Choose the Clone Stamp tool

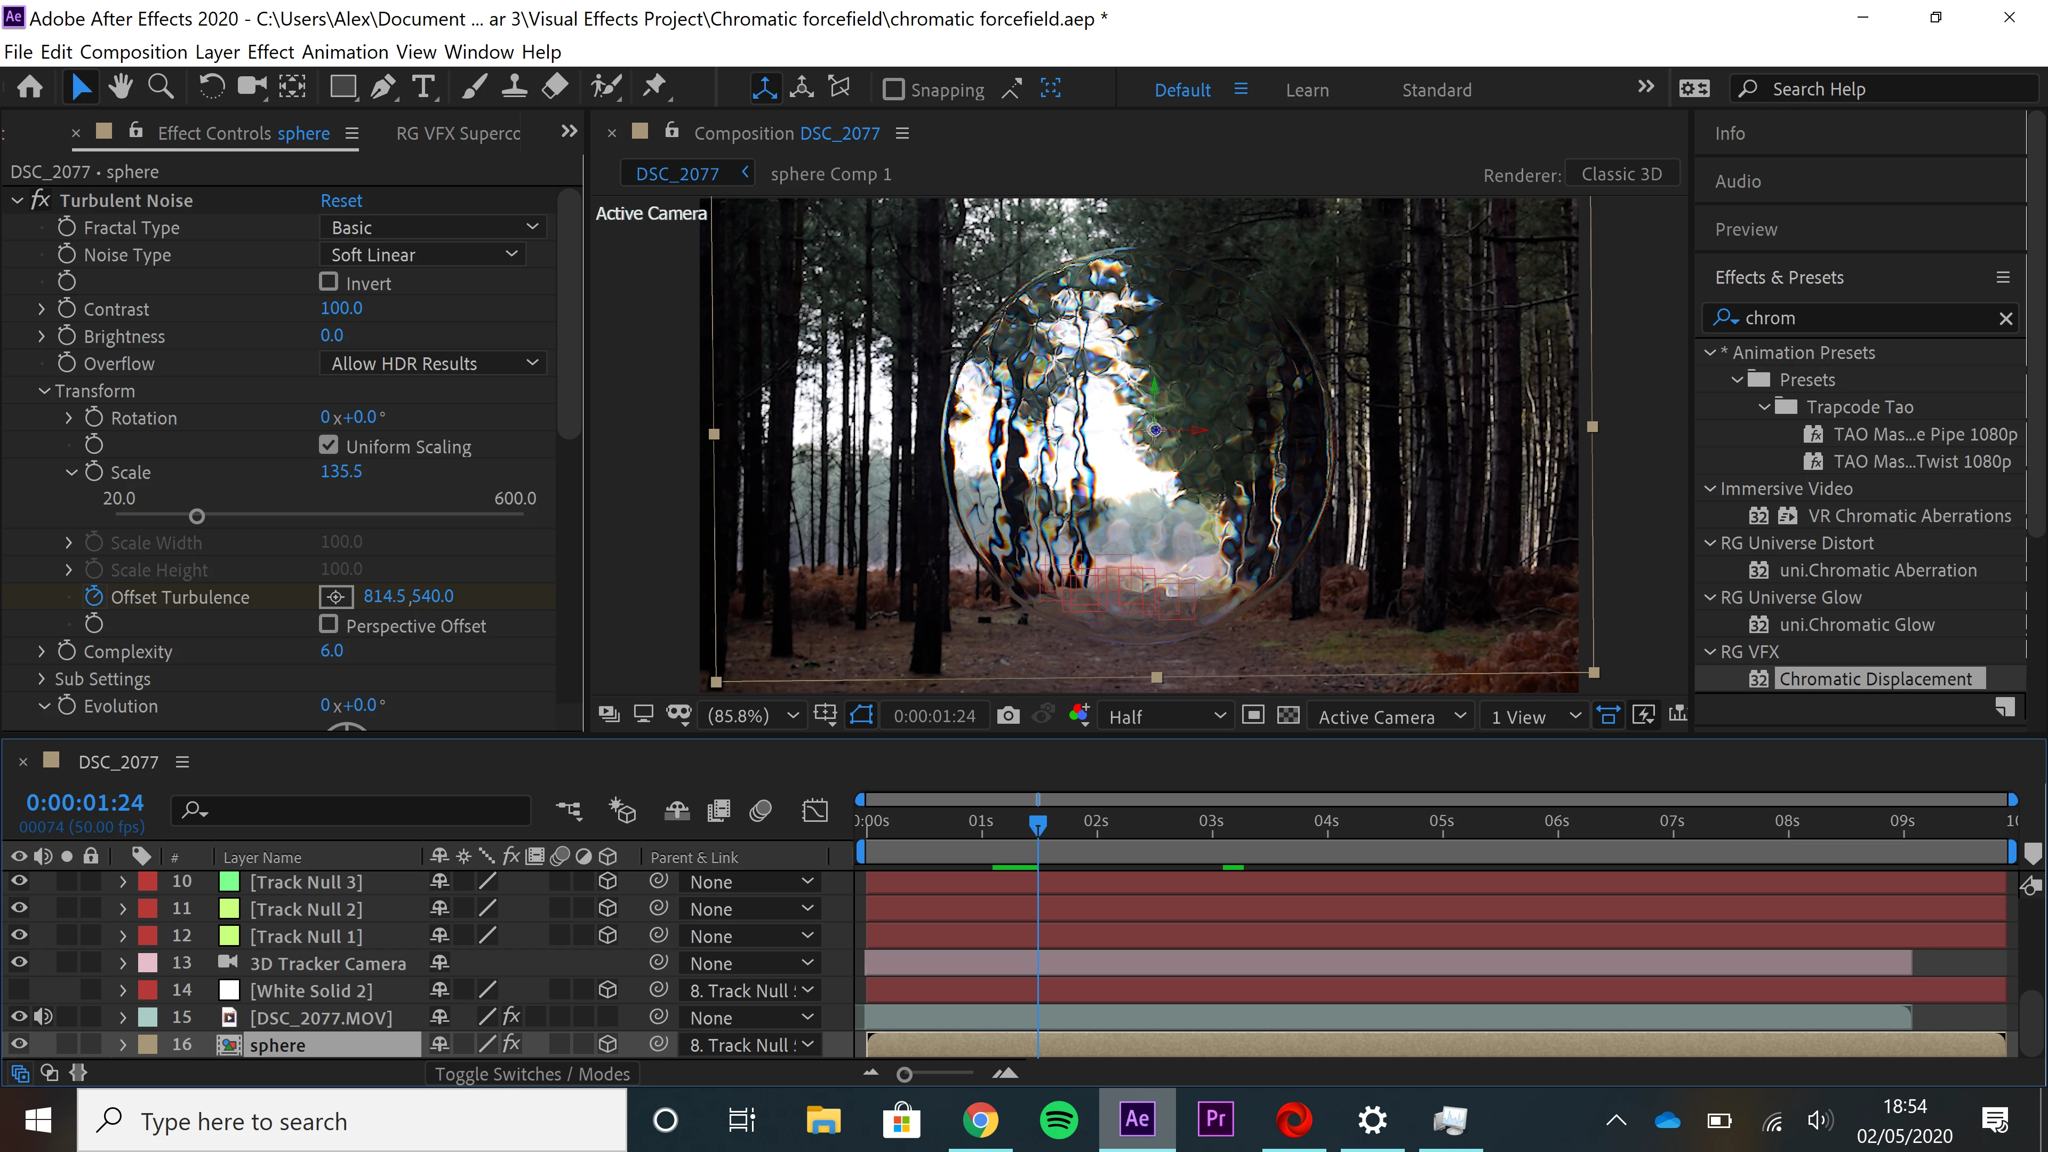coord(514,87)
